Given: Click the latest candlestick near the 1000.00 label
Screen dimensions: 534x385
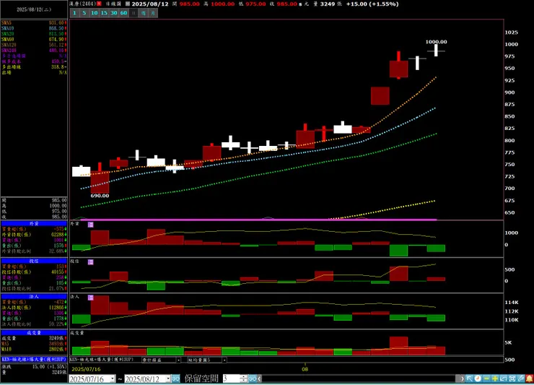Looking at the screenshot, I should [x=436, y=51].
